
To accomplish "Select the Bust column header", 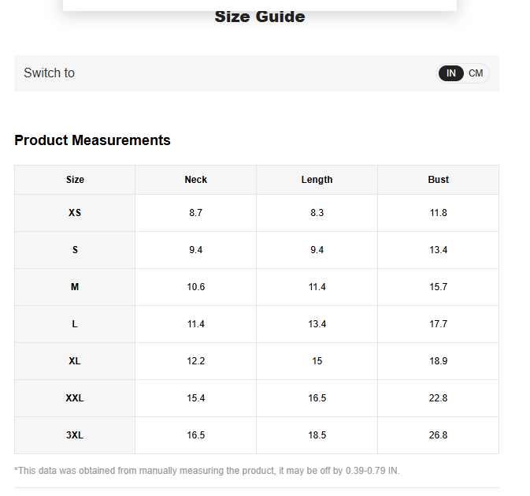I will (438, 180).
